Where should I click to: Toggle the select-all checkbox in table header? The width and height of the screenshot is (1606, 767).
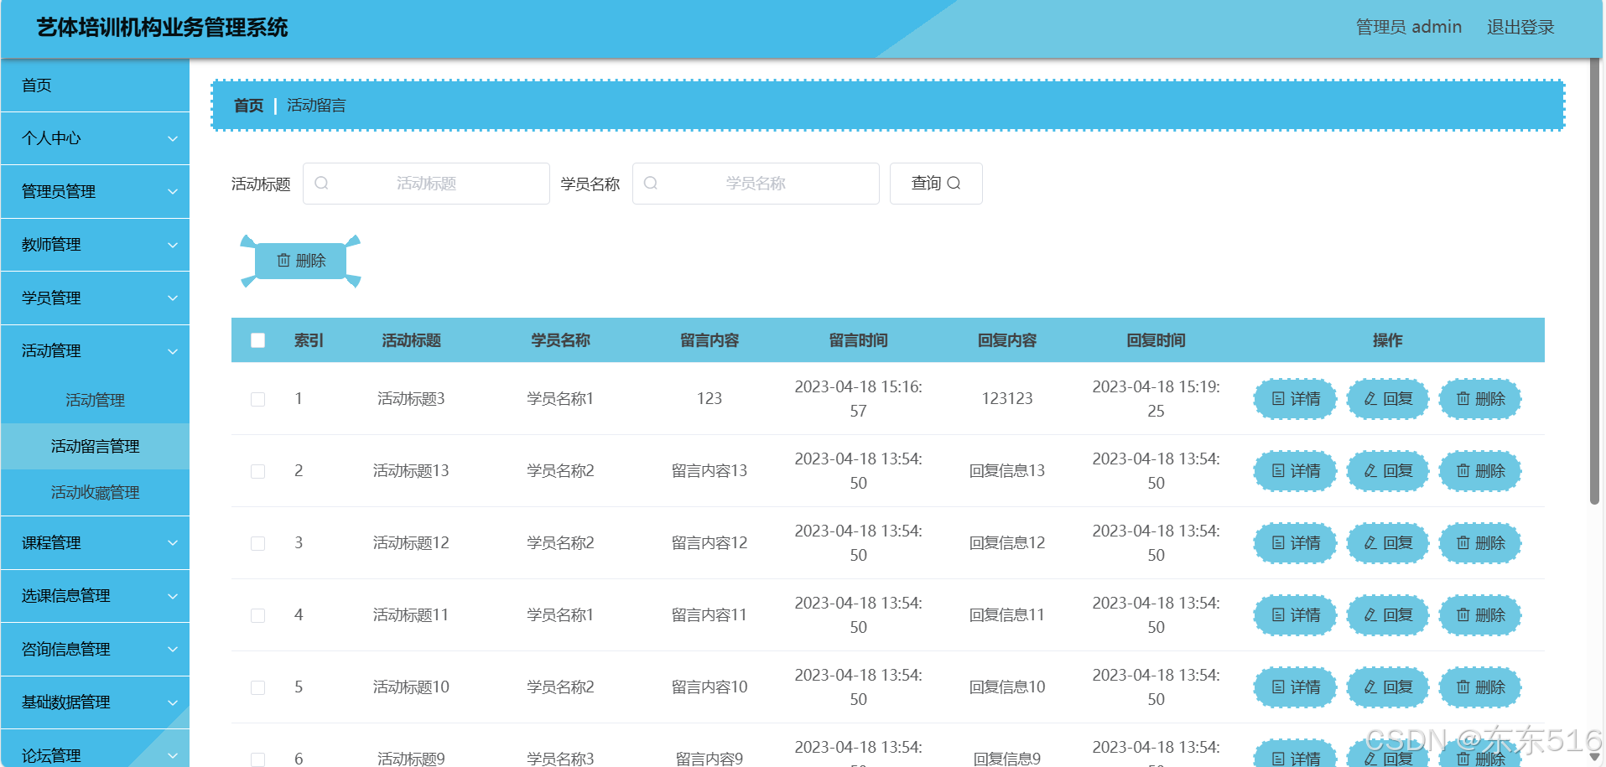click(x=257, y=340)
